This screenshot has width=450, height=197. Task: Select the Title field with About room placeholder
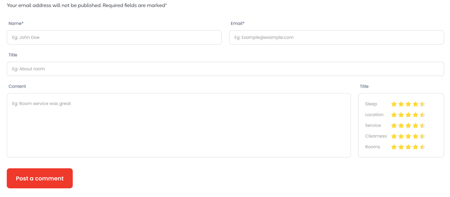(225, 69)
